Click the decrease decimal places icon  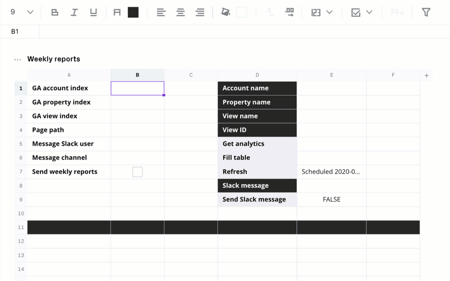[x=270, y=12]
